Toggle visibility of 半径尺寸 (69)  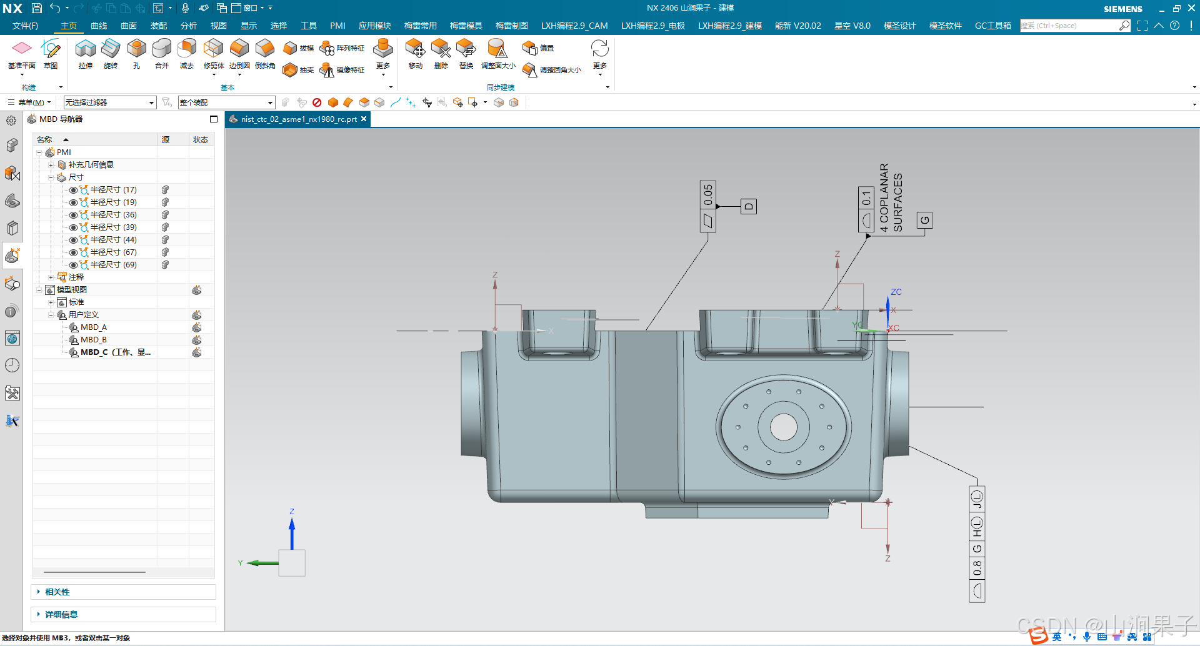coord(73,265)
